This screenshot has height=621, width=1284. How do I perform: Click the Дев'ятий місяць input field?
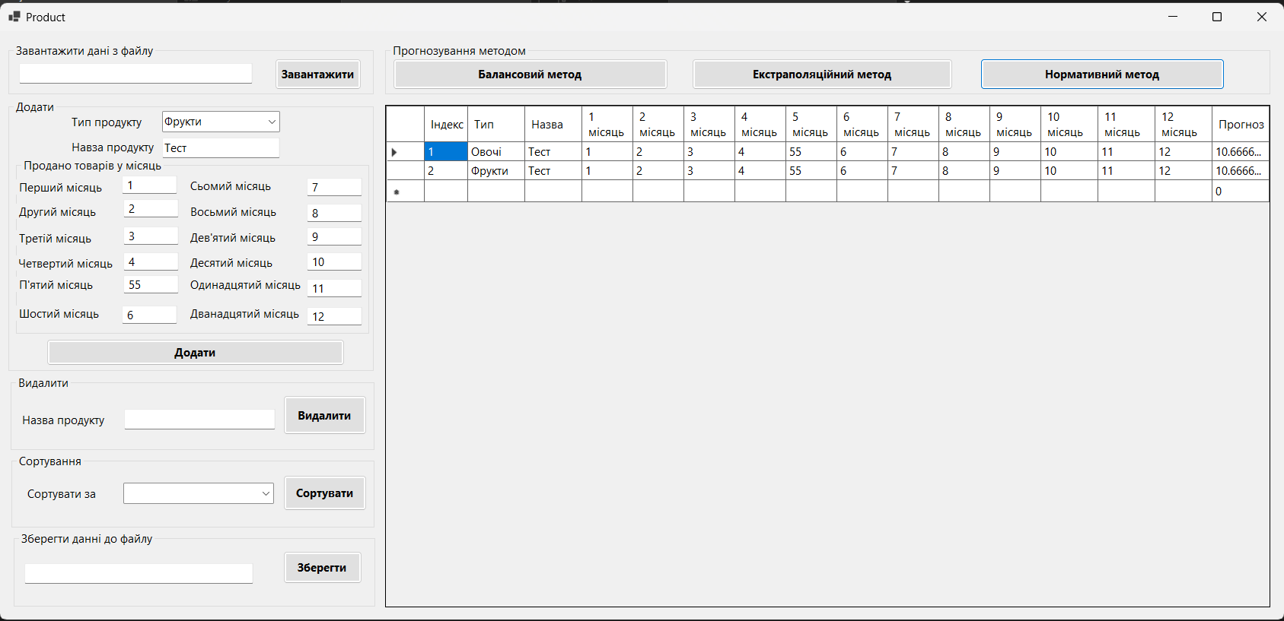tap(334, 237)
